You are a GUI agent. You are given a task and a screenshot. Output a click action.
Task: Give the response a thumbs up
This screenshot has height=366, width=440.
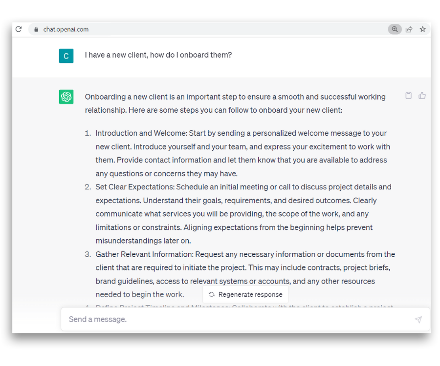(x=422, y=96)
